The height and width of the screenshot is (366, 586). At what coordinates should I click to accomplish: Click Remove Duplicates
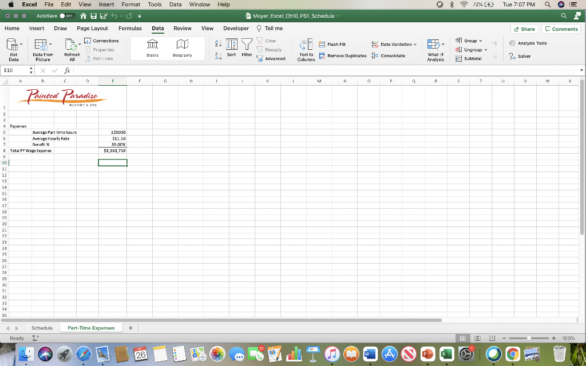click(343, 55)
